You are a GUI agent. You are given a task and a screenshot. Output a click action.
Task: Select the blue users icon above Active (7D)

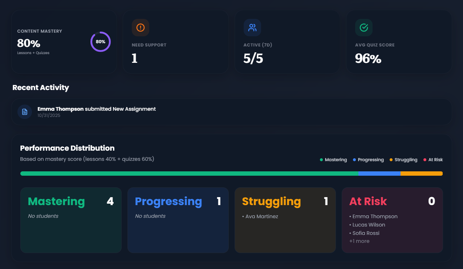[x=252, y=27]
